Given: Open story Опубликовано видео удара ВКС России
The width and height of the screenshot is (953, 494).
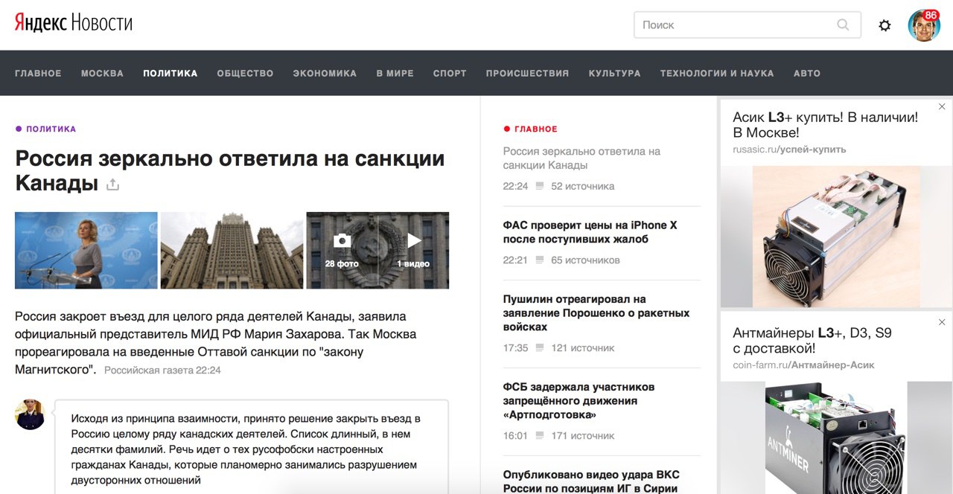Looking at the screenshot, I should pos(591,481).
